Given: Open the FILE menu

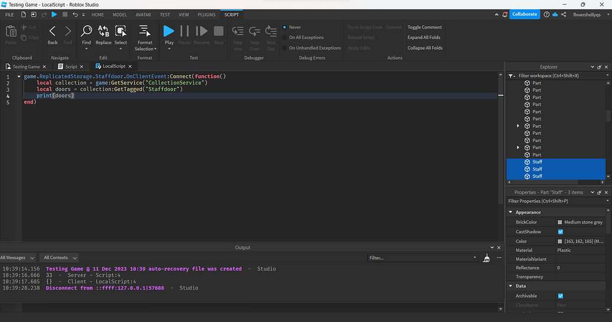Looking at the screenshot, I should [9, 15].
